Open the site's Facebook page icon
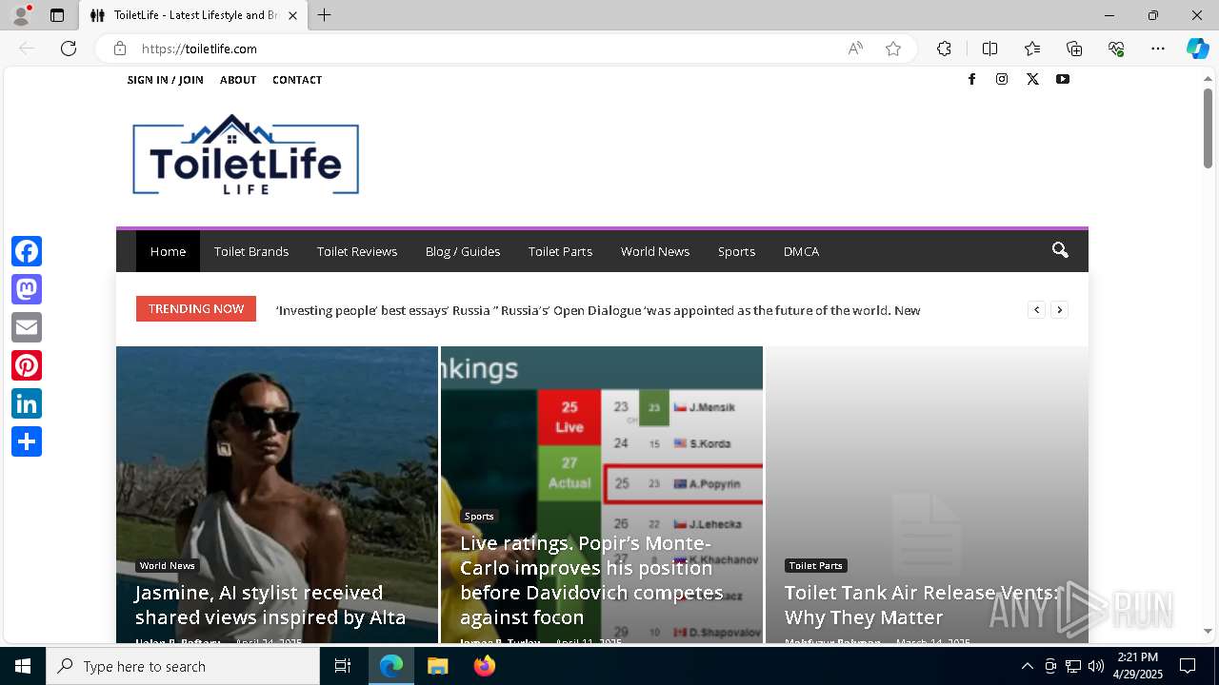Screen dimensions: 1219x685 971,79
